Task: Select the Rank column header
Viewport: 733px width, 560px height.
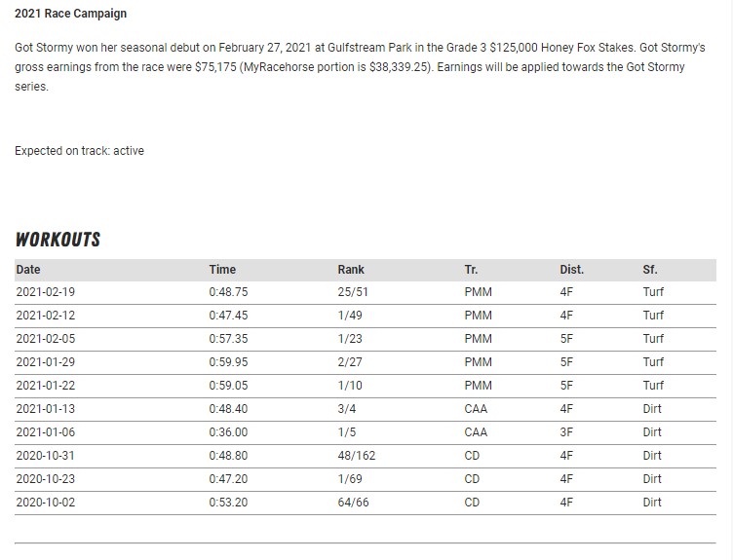Action: [x=351, y=270]
